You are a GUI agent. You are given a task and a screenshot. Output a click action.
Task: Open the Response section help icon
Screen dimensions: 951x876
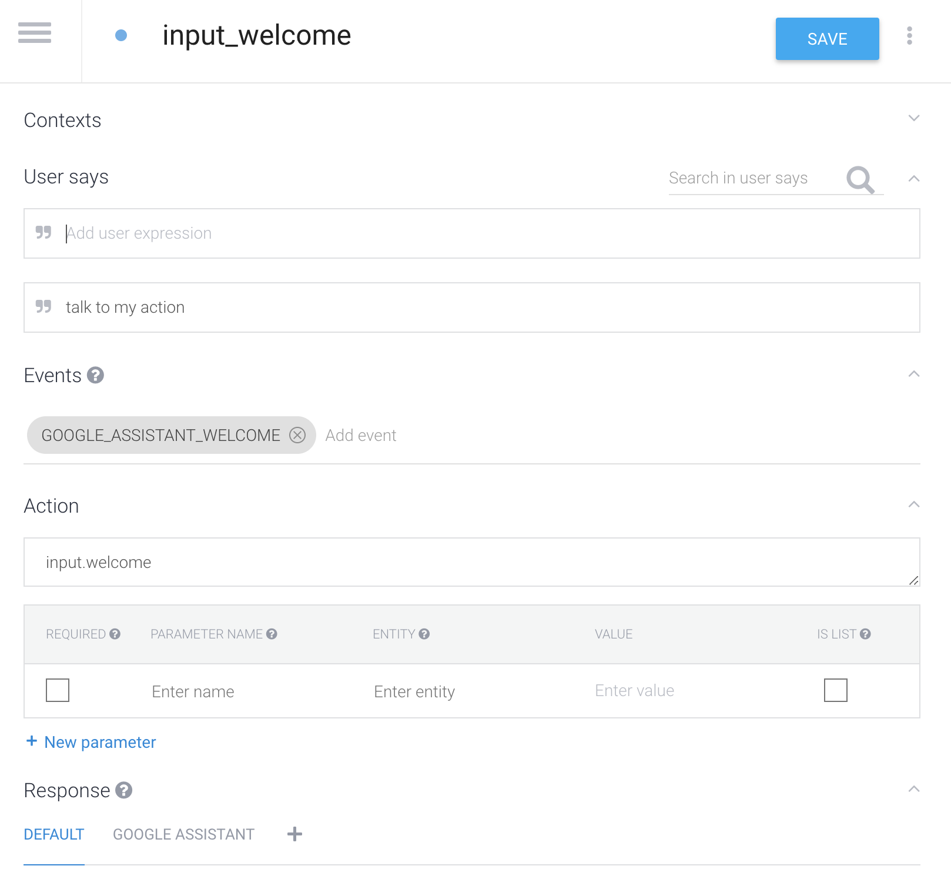[x=123, y=790]
